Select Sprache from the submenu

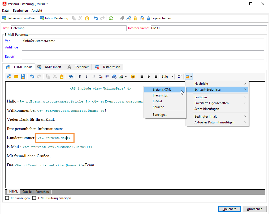click(165, 107)
